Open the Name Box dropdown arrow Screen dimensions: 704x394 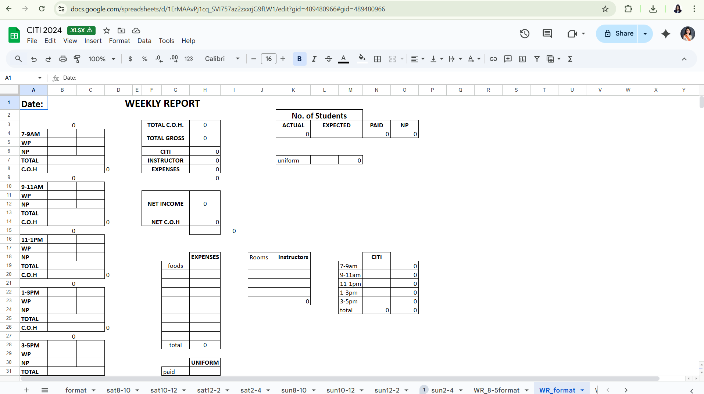[40, 78]
